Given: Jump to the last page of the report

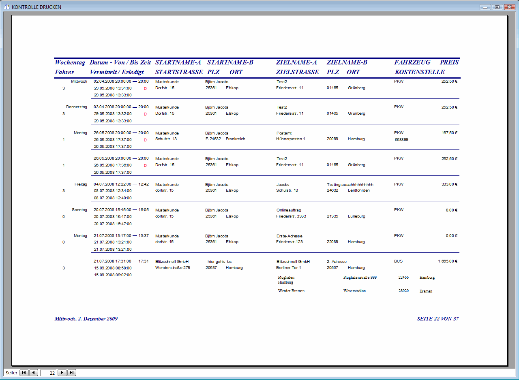Looking at the screenshot, I should point(72,373).
